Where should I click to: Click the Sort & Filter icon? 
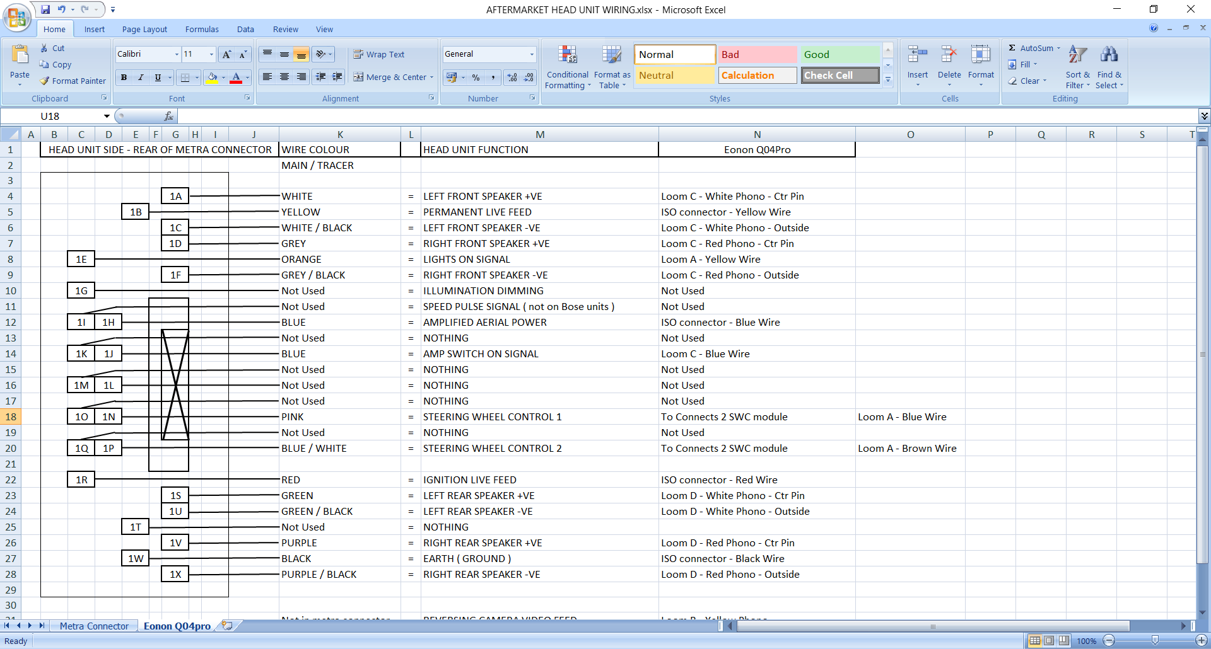click(x=1077, y=56)
